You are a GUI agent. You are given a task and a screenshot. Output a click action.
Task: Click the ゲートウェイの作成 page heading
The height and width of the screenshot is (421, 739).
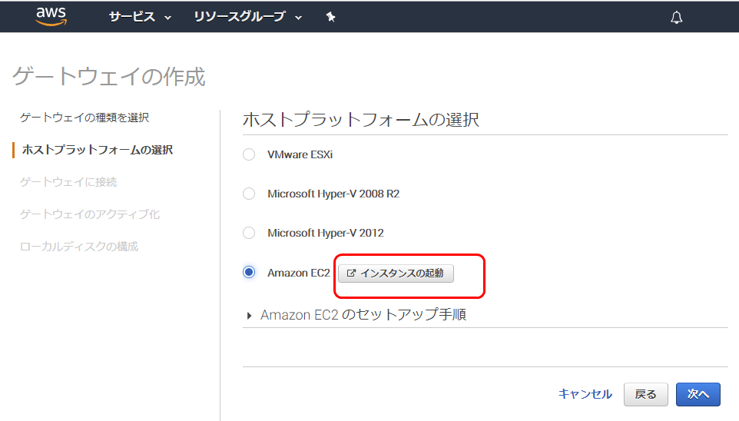coord(109,76)
